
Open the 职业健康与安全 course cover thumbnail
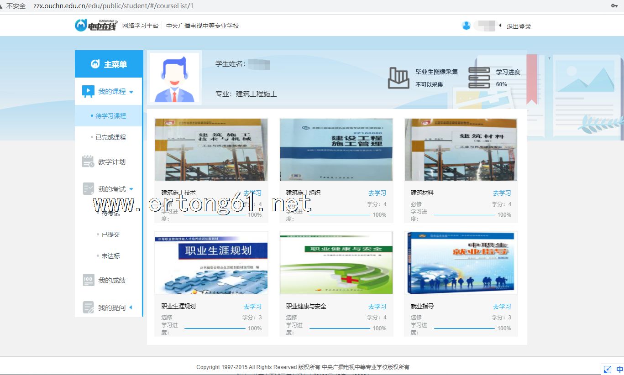tap(336, 263)
